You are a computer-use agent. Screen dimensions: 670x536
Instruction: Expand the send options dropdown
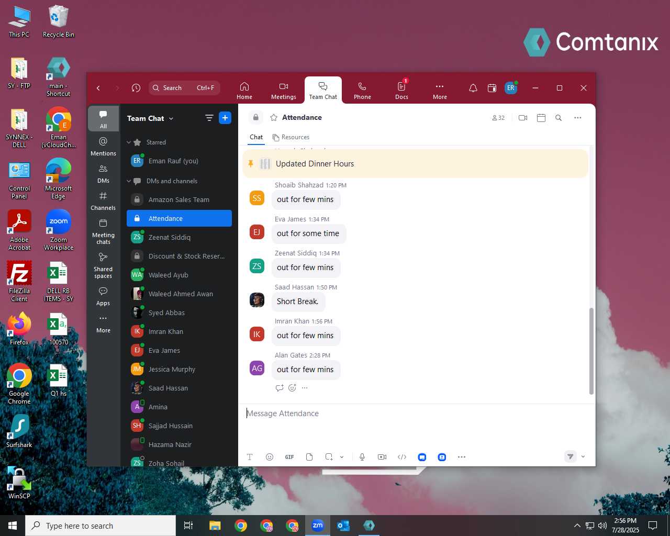click(x=583, y=456)
